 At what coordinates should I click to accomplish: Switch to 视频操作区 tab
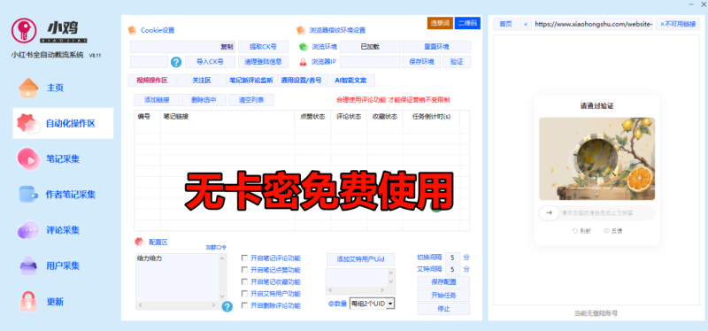(x=152, y=81)
